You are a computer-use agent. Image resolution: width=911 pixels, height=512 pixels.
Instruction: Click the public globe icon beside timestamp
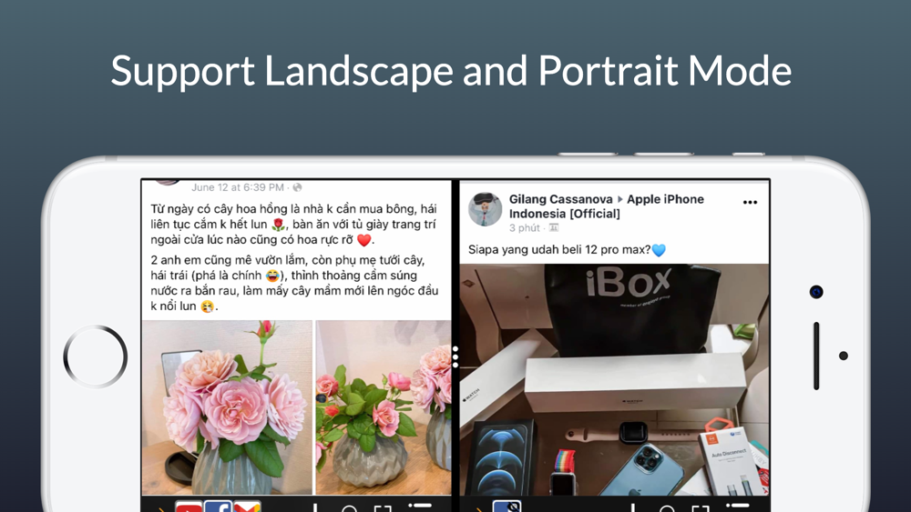[x=298, y=187]
